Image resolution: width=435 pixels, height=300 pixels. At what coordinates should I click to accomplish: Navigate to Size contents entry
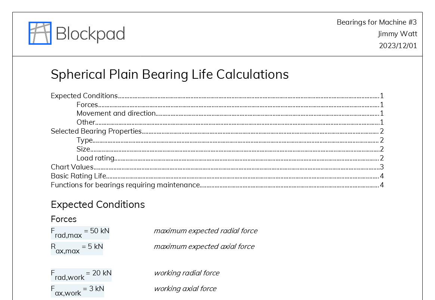(83, 149)
